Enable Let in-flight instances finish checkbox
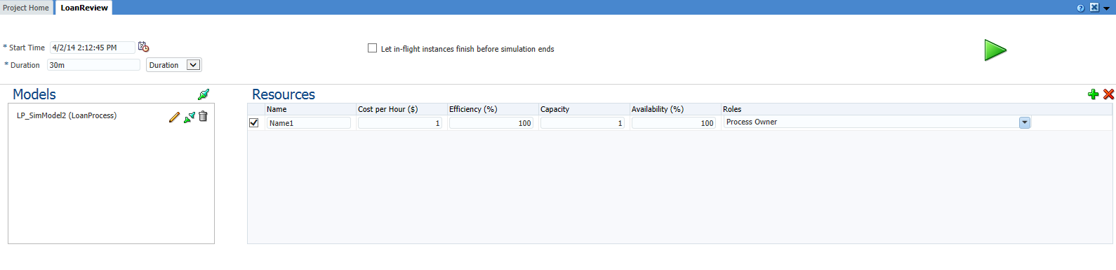The width and height of the screenshot is (1116, 270). pos(373,48)
